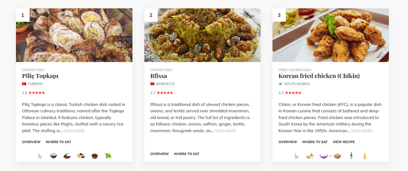This screenshot has width=408, height=171.
Task: Expand Read More in the Piliç Topkapı description
Action: [74, 131]
